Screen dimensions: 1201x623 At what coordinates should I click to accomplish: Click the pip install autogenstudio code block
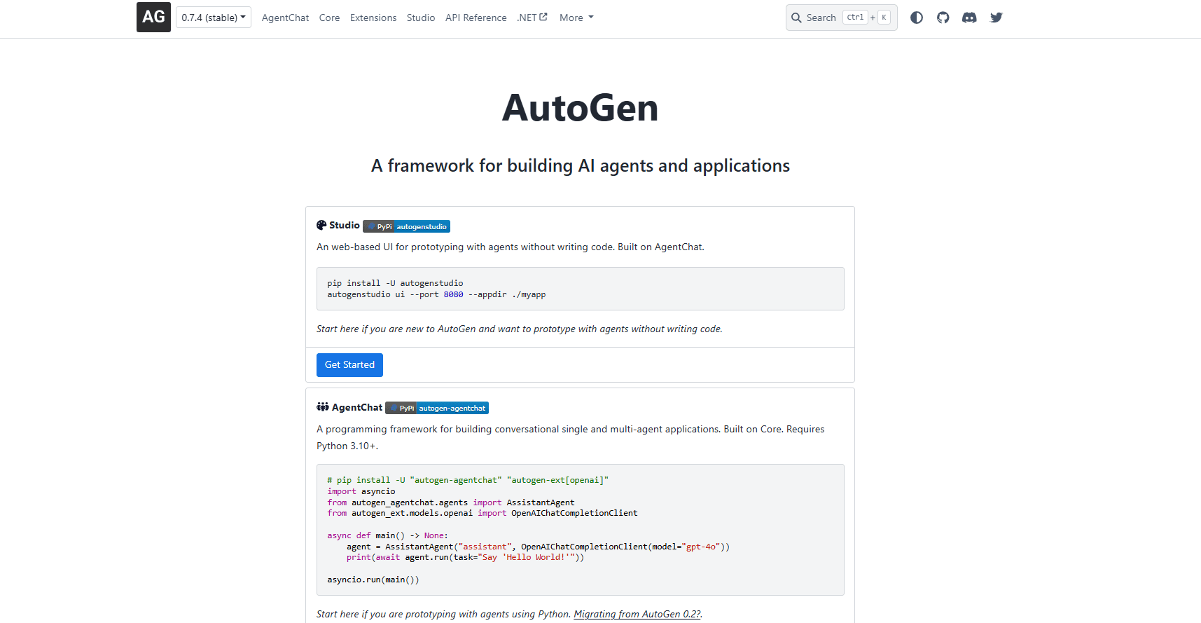580,289
